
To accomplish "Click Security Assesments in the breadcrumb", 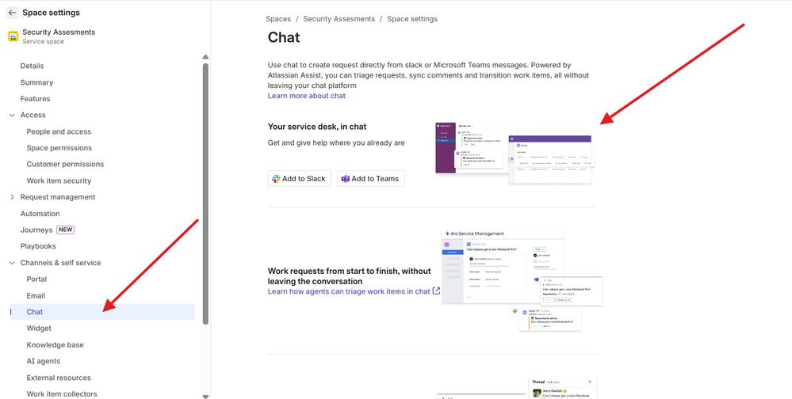I will click(x=339, y=19).
